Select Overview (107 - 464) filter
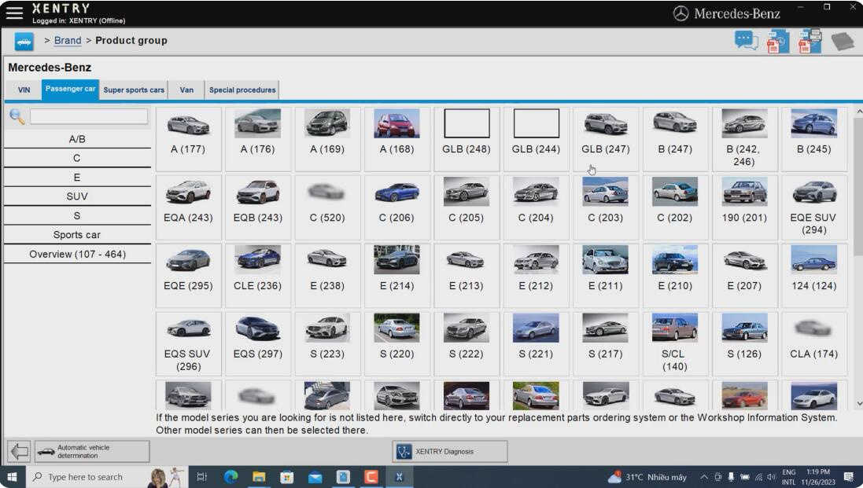 pos(77,254)
